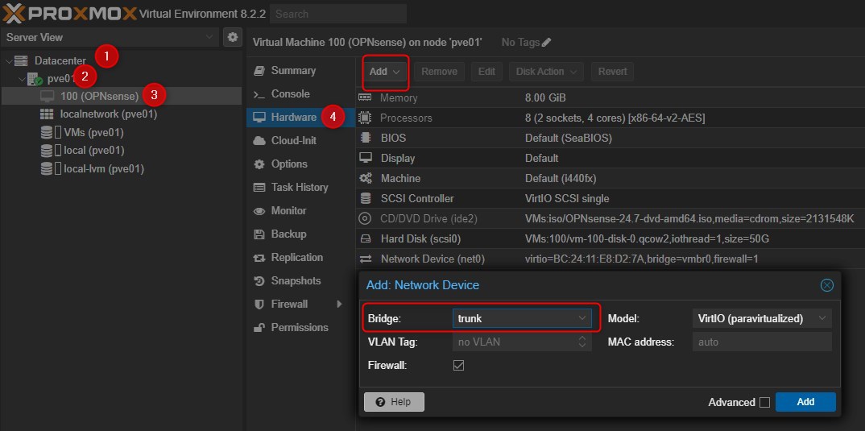Screen dimensions: 865x431
Task: Click the Backup floppy disk icon
Action: point(259,234)
